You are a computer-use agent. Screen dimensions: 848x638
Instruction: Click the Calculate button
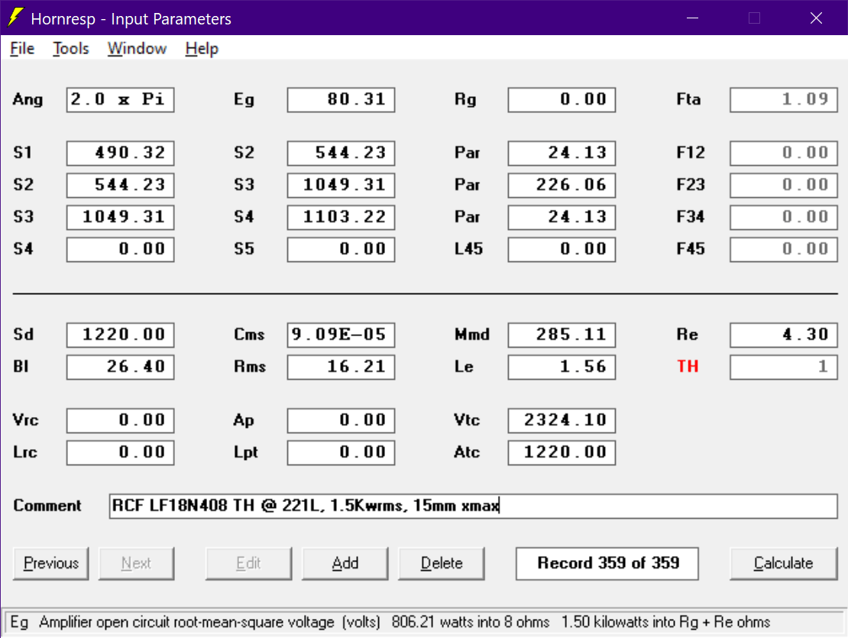click(x=783, y=563)
